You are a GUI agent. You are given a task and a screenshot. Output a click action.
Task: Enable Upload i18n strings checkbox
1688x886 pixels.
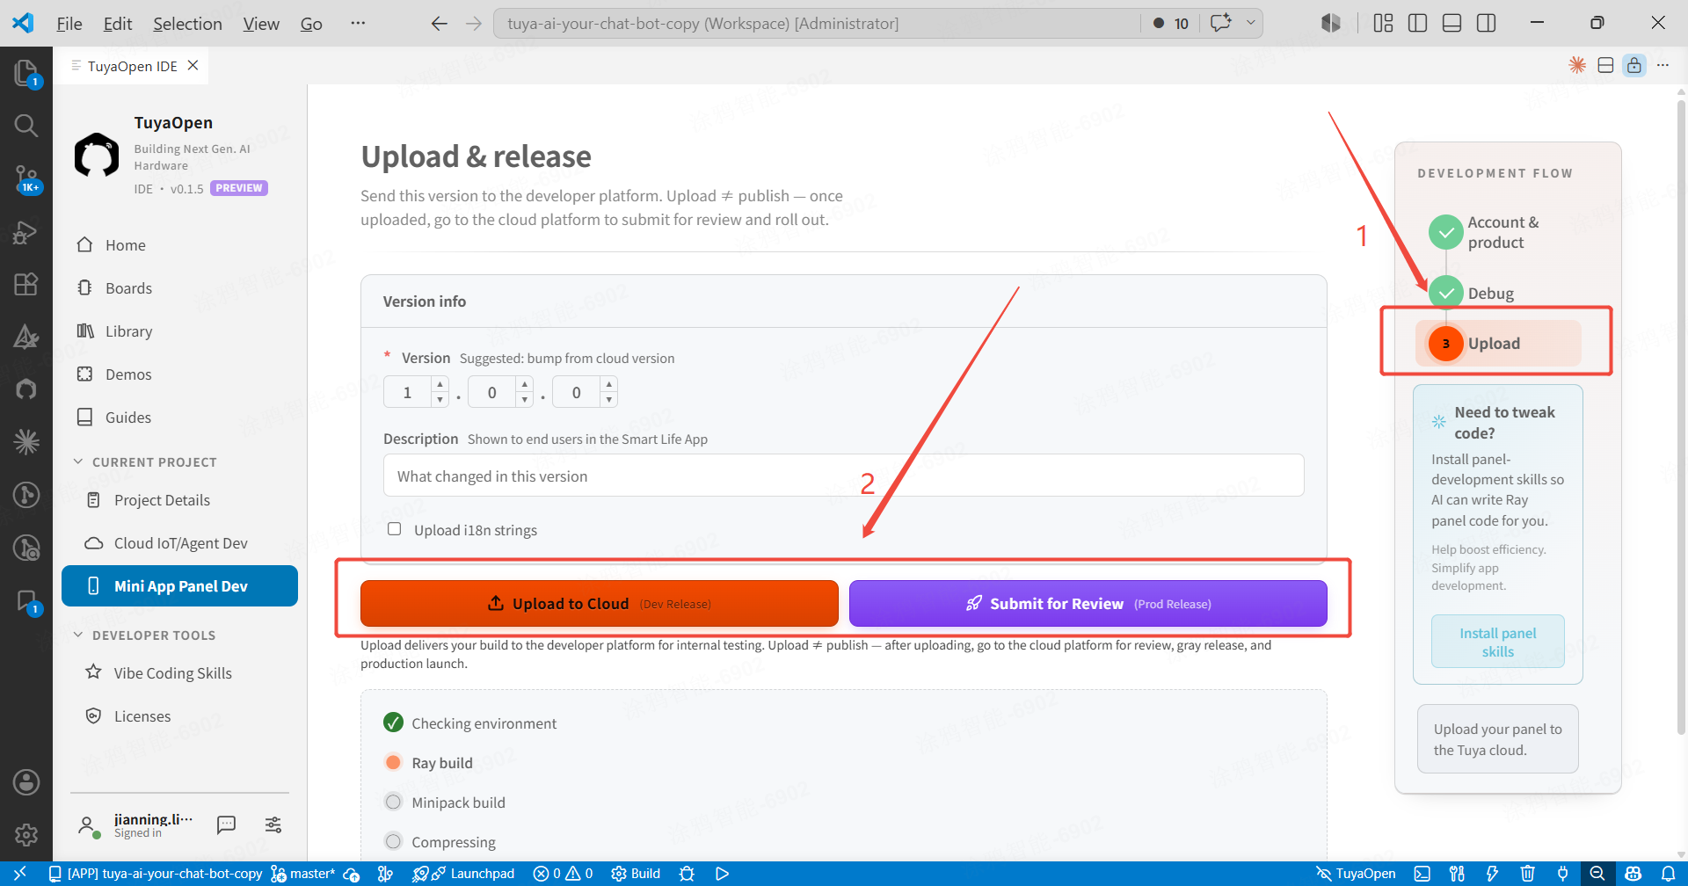(395, 529)
